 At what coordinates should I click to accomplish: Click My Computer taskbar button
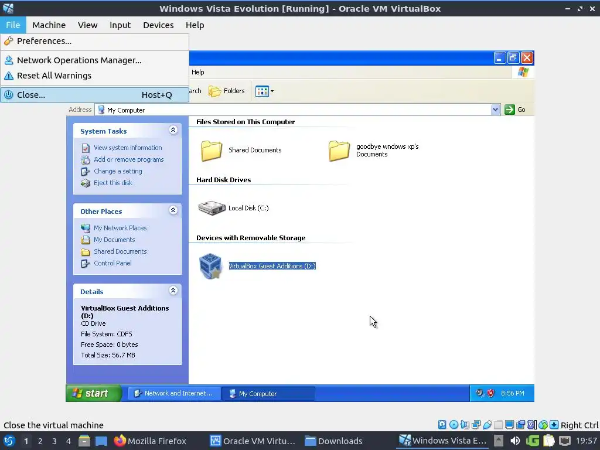tap(268, 393)
